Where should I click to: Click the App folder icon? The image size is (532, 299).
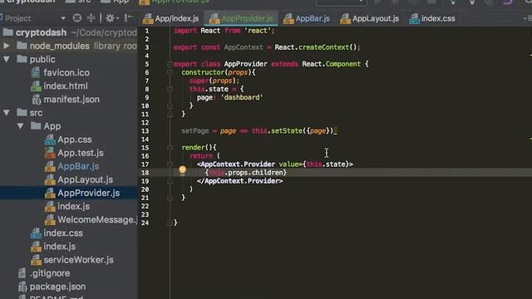pos(35,125)
